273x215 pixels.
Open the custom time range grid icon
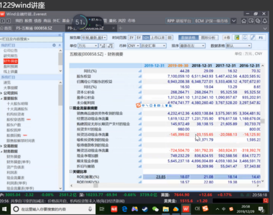point(169,37)
